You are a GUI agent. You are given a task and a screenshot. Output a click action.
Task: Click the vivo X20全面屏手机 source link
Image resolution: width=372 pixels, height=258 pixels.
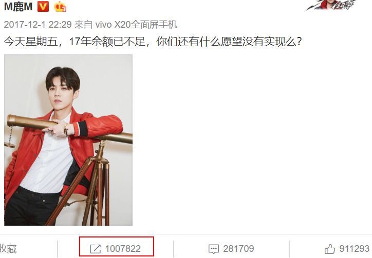(136, 25)
